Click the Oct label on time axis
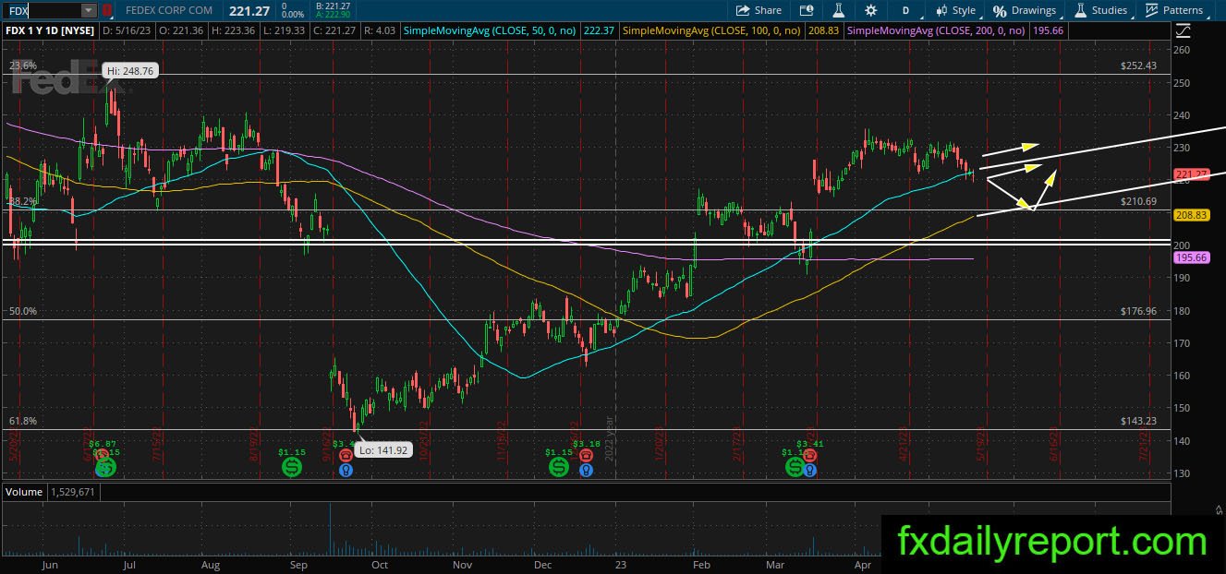The height and width of the screenshot is (574, 1226). click(379, 564)
